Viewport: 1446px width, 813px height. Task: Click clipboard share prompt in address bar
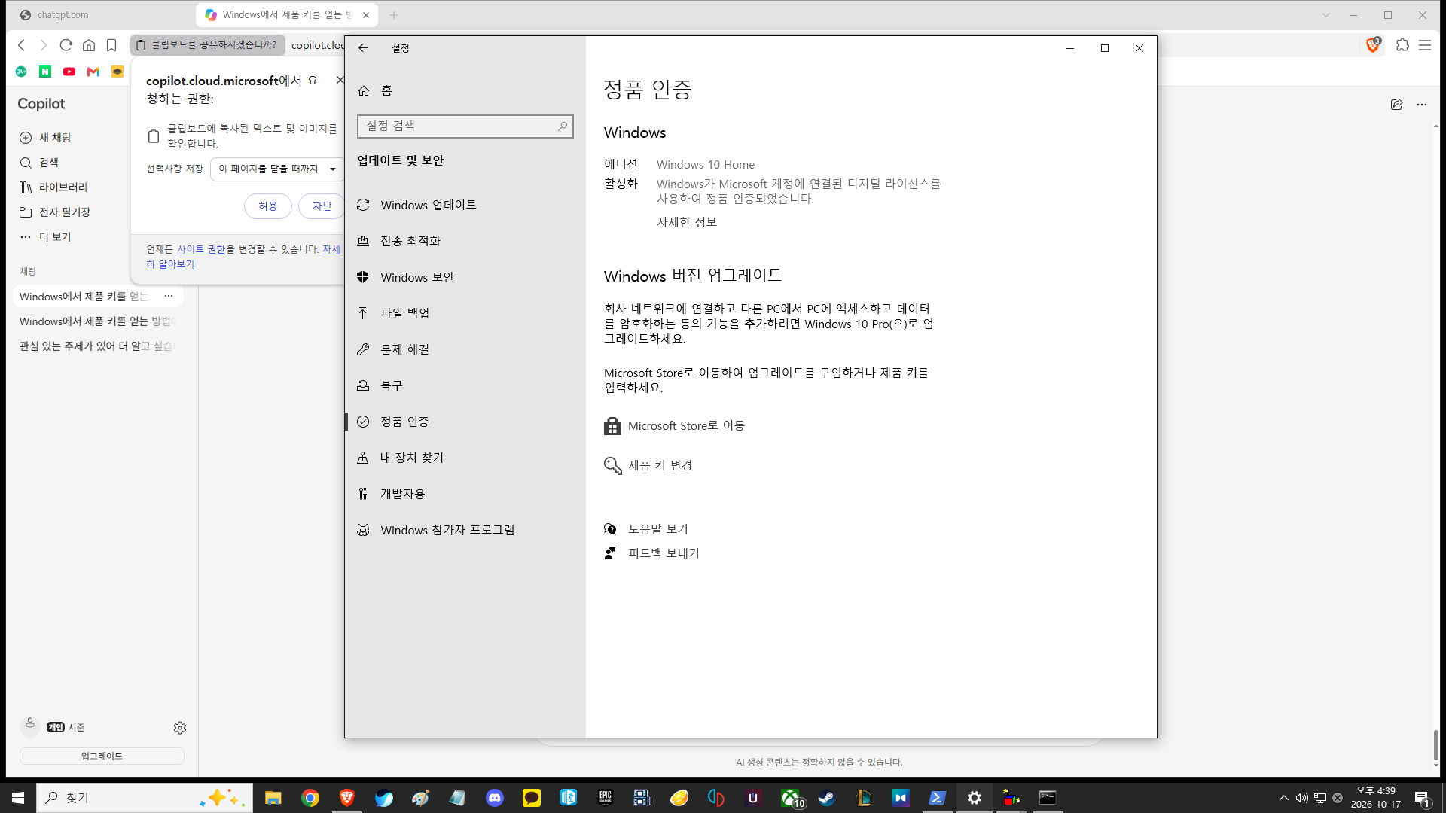tap(208, 45)
